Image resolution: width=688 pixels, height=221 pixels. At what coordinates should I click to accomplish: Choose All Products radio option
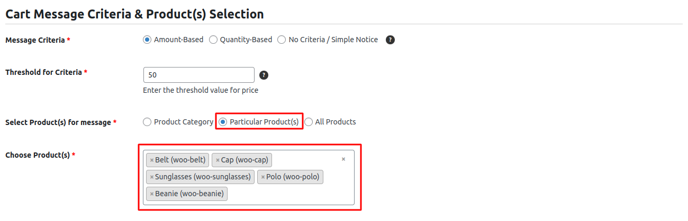point(309,122)
